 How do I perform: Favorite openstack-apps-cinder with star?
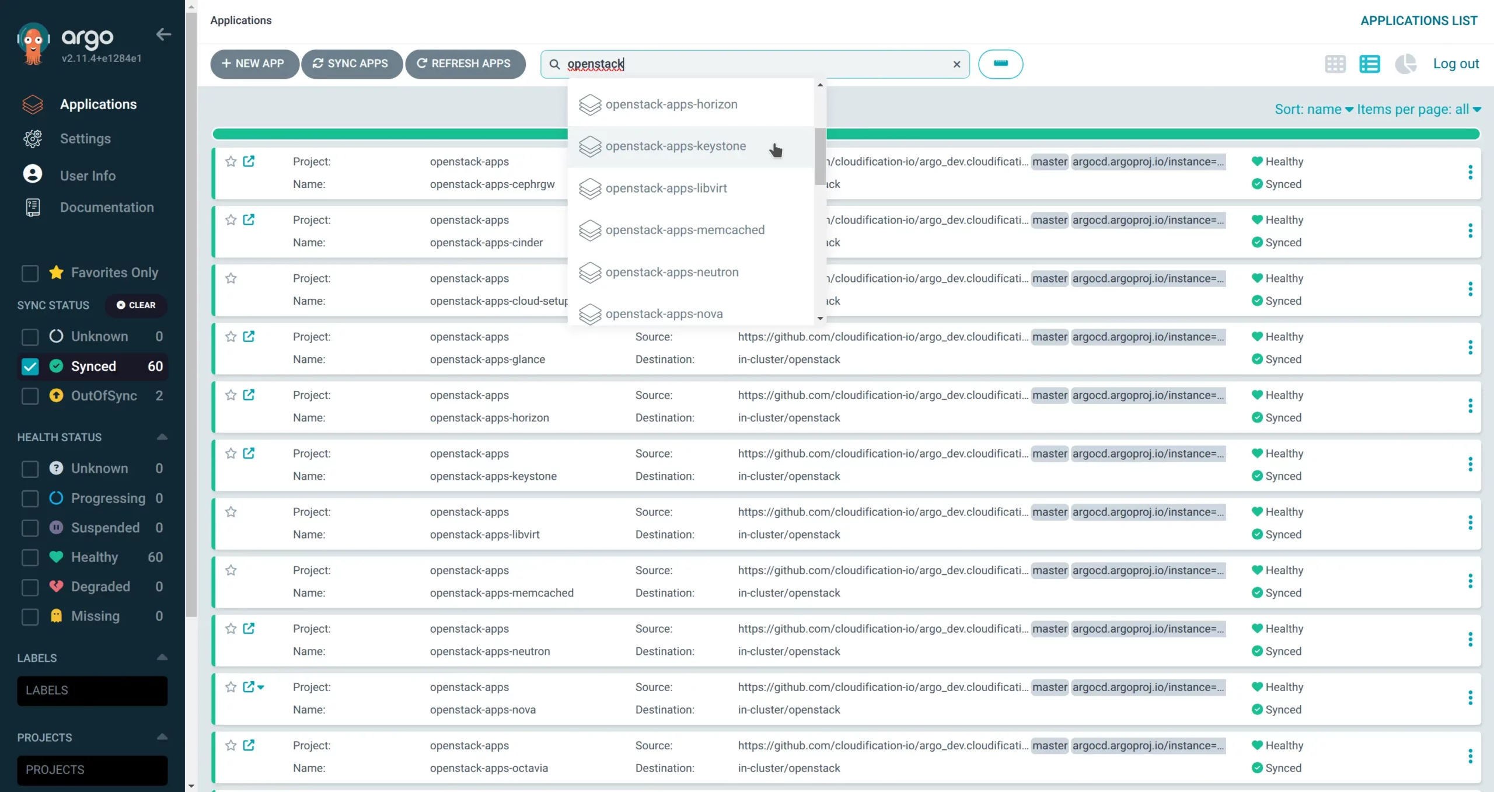pyautogui.click(x=231, y=220)
